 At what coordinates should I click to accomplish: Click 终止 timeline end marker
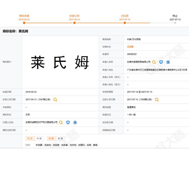(x=175, y=23)
